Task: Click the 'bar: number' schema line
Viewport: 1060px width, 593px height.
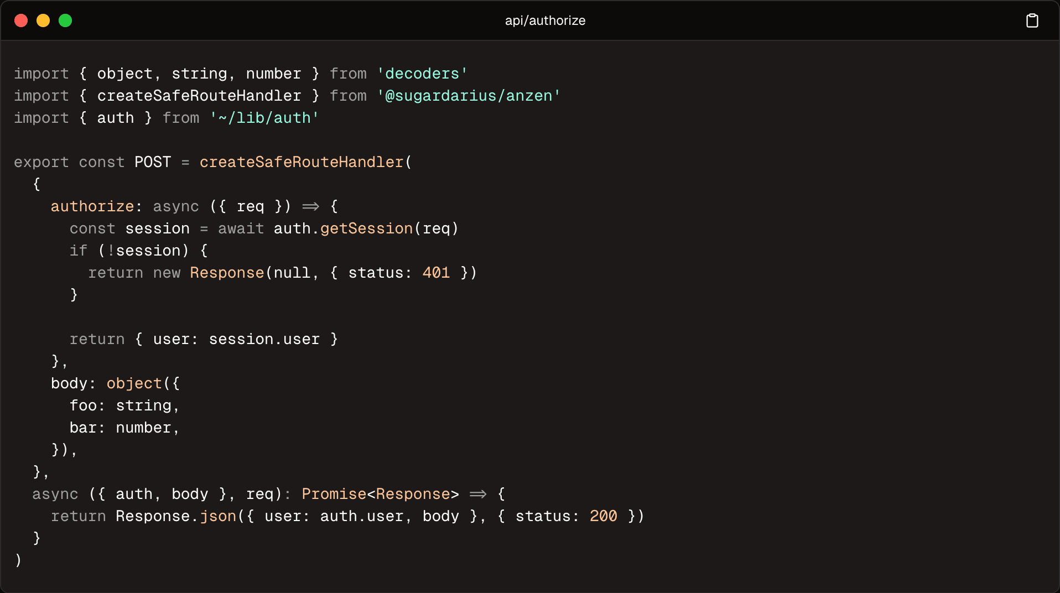Action: 124,428
